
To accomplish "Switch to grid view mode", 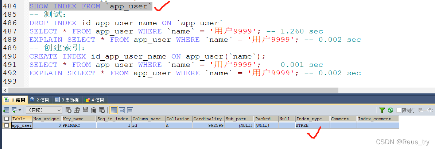I will [x=113, y=110].
